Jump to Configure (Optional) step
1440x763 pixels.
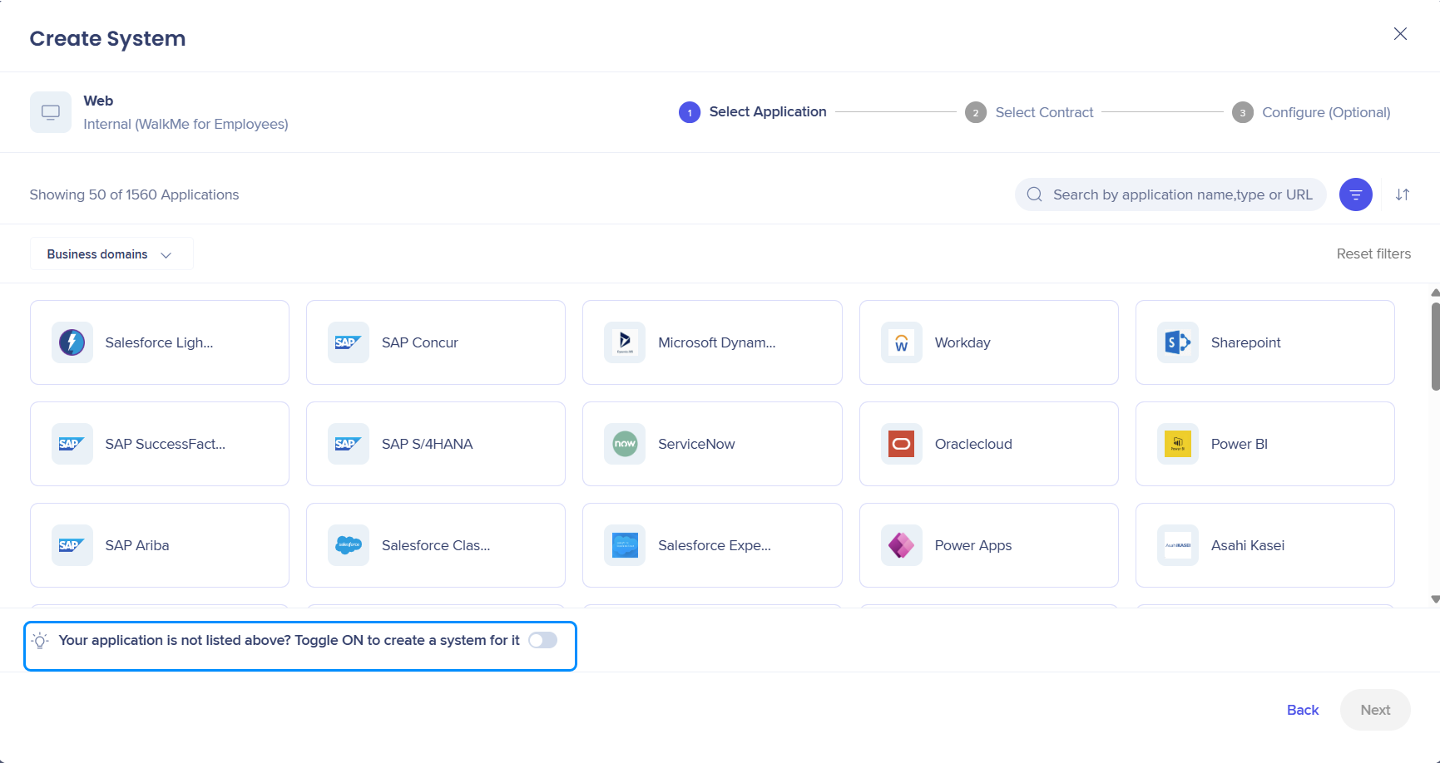coord(1325,112)
